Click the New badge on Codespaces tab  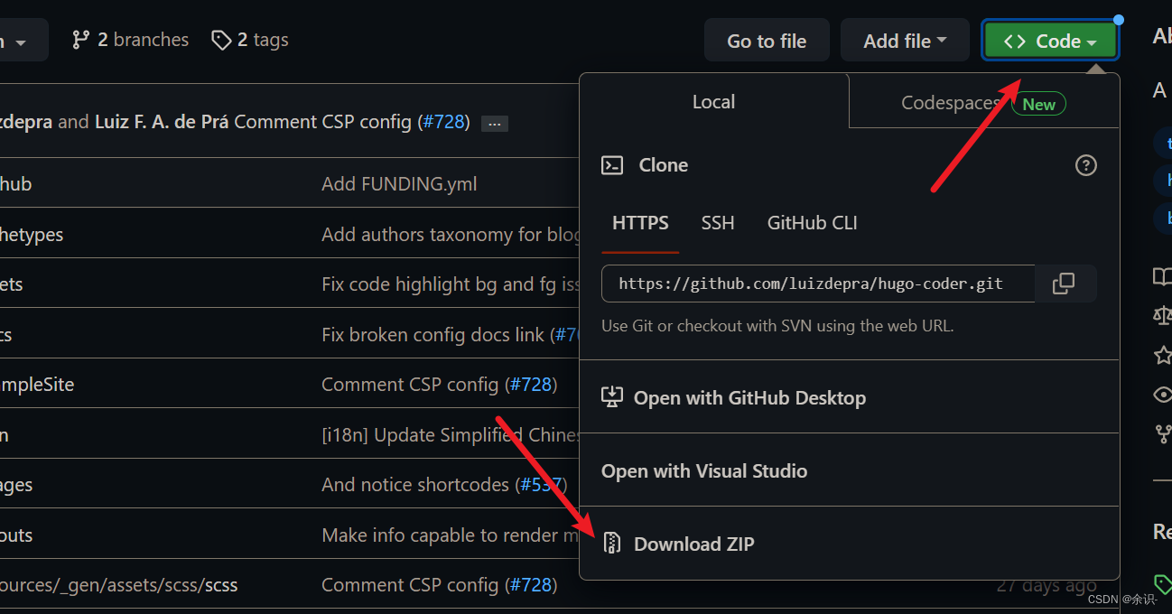coord(1038,104)
